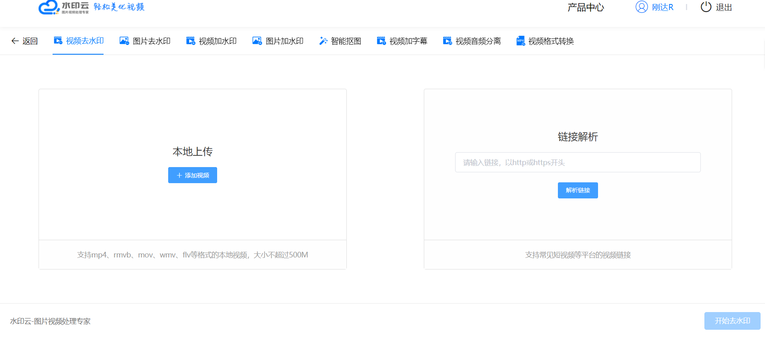This screenshot has height=345, width=765.
Task: Click the 智能抠图 magic wand icon
Action: click(323, 41)
